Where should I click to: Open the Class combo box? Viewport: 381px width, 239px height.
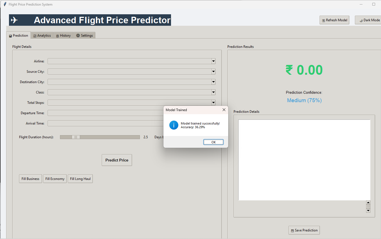coord(213,92)
